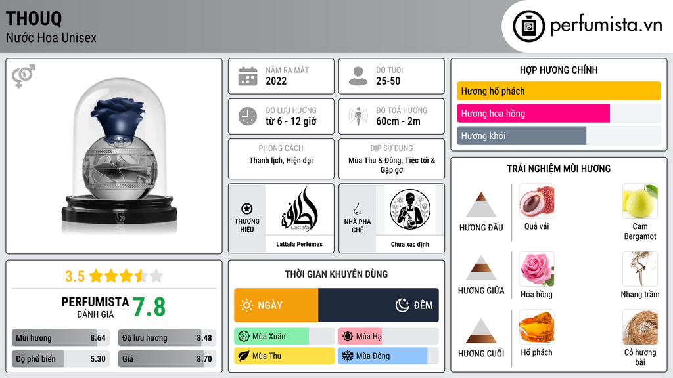Select the Nhang trầm incense note image
The width and height of the screenshot is (673, 378).
[x=640, y=268]
